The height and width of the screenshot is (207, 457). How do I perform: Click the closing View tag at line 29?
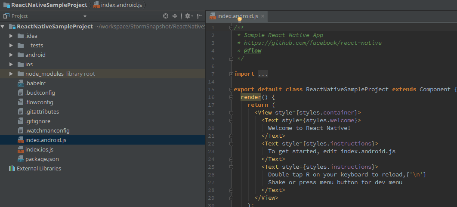point(266,198)
